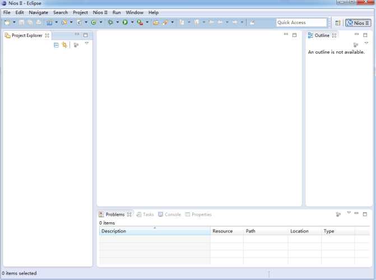Viewport: 376px width, 280px height.
Task: Open the Build configuration dropdown arrow
Action: [x=57, y=22]
